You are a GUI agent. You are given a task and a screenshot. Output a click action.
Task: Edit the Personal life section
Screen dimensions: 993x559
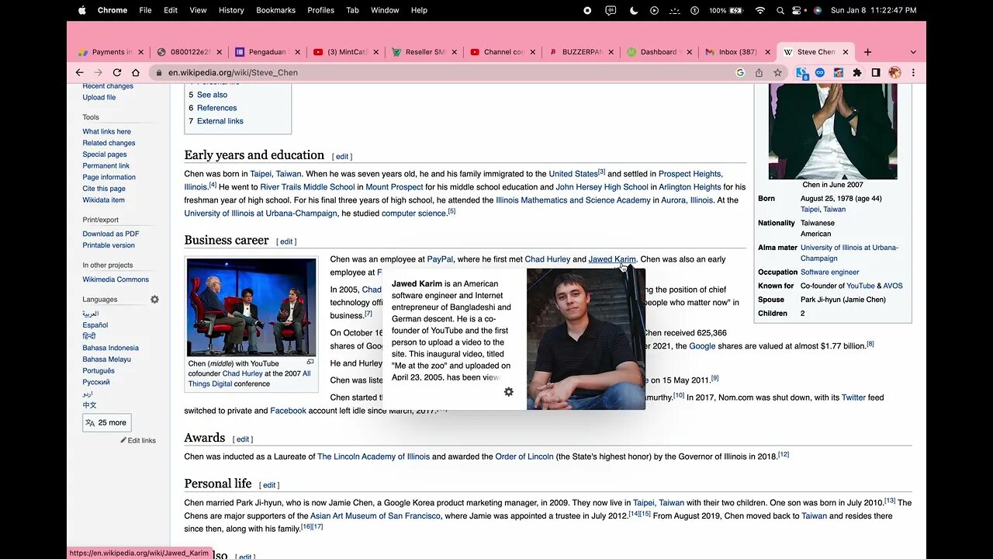pos(269,485)
